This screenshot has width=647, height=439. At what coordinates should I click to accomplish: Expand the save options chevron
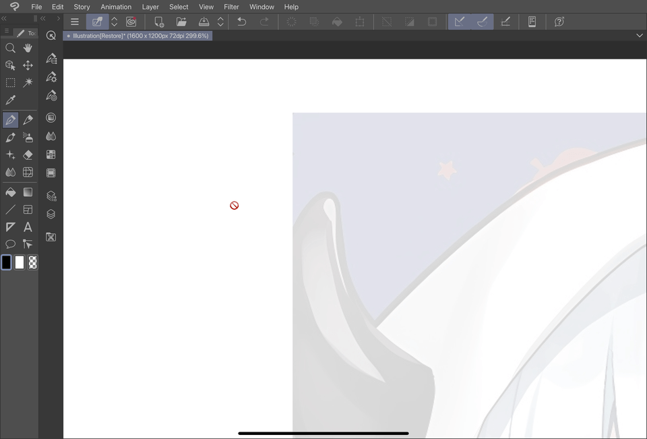220,22
